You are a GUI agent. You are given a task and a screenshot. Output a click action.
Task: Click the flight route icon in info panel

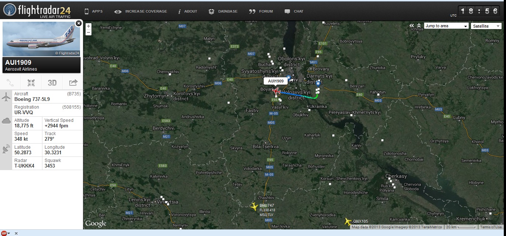click(10, 83)
